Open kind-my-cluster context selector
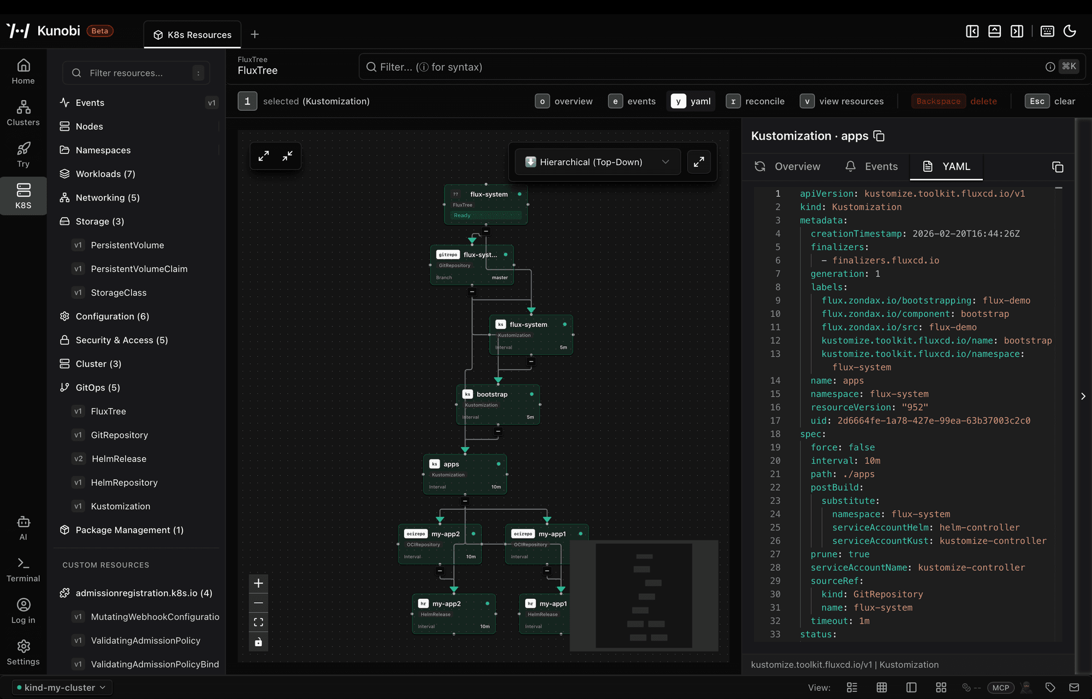Screen dimensions: 1092x699 pos(62,688)
